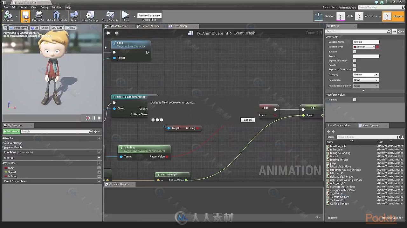The image size is (407, 228).
Task: Pause the preview animation
Action: click(x=93, y=118)
